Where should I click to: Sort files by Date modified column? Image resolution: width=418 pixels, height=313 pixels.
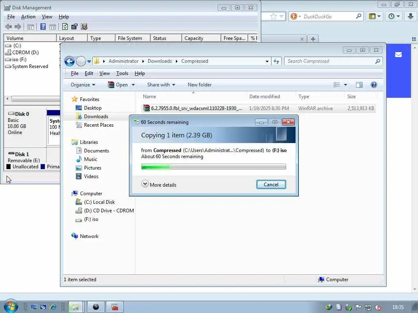(x=265, y=96)
